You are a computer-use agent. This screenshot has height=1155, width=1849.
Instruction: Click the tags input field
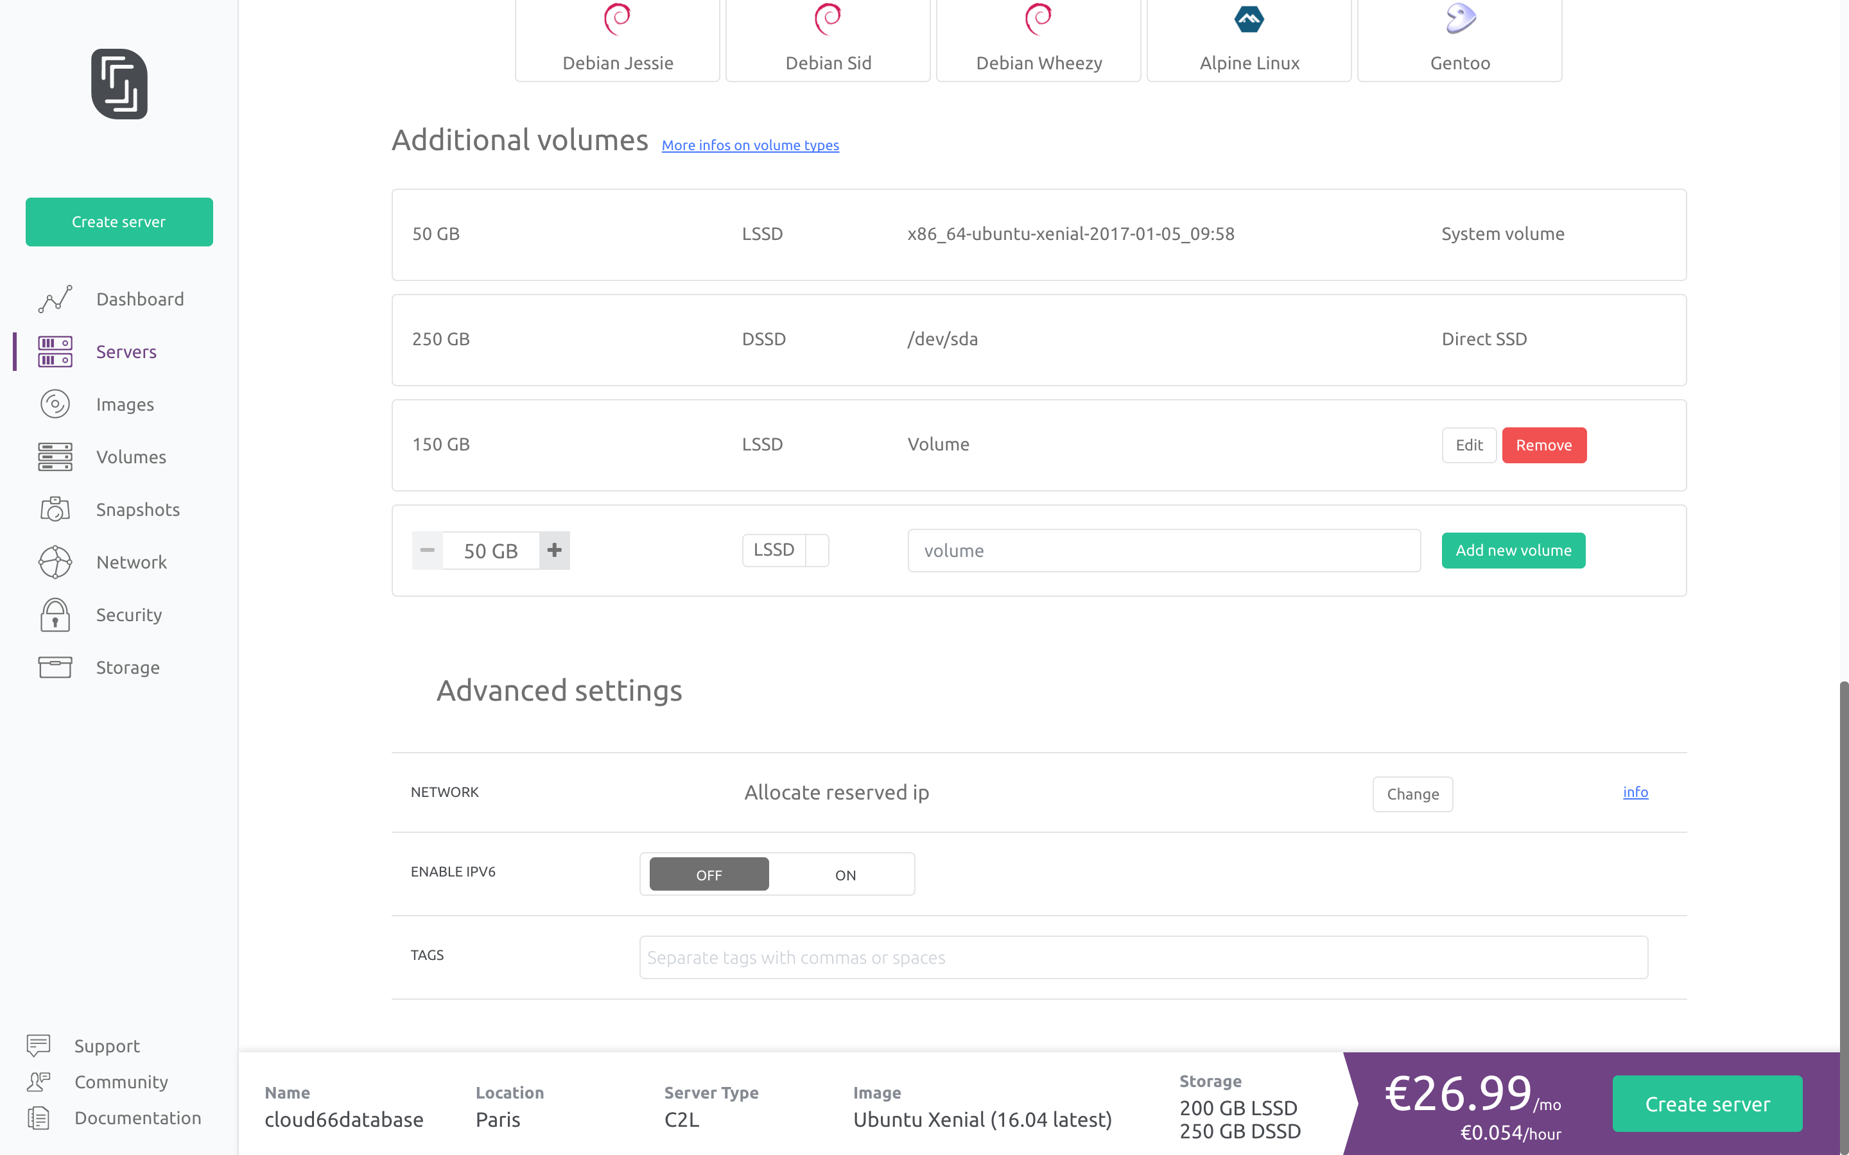(x=1143, y=956)
